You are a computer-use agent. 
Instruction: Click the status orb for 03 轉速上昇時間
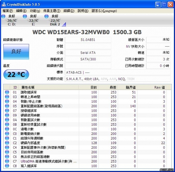7,97
